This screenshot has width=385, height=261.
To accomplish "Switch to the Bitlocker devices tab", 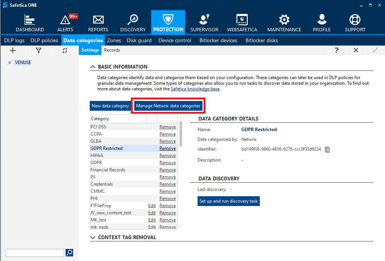I will click(x=218, y=40).
